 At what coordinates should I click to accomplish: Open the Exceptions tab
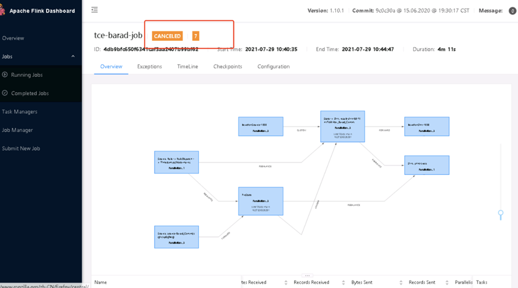click(x=150, y=66)
